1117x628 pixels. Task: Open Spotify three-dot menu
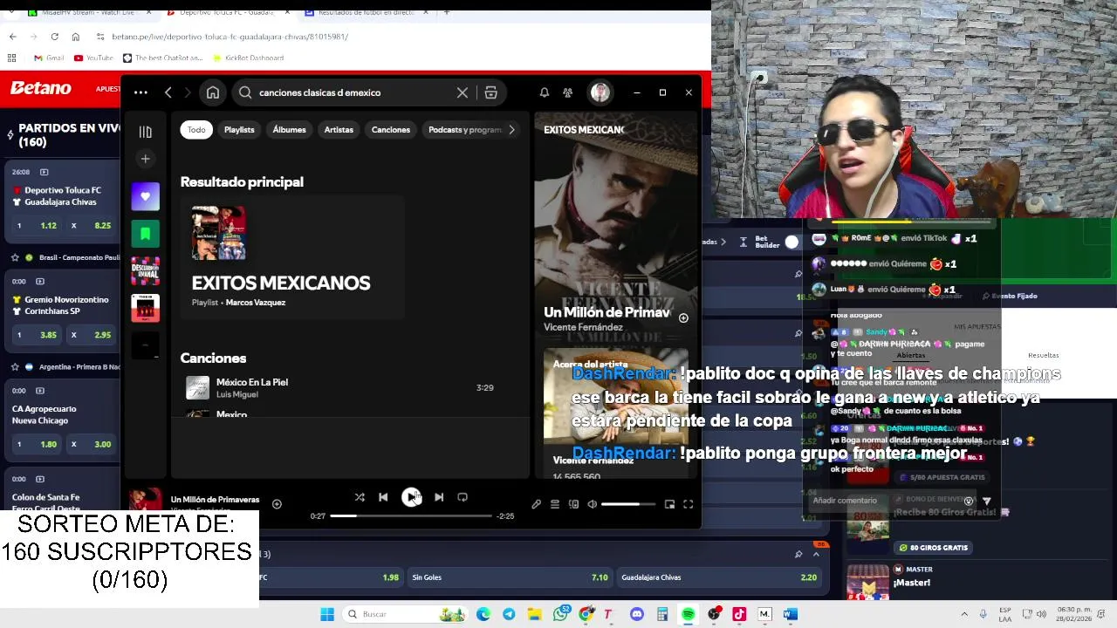point(140,92)
